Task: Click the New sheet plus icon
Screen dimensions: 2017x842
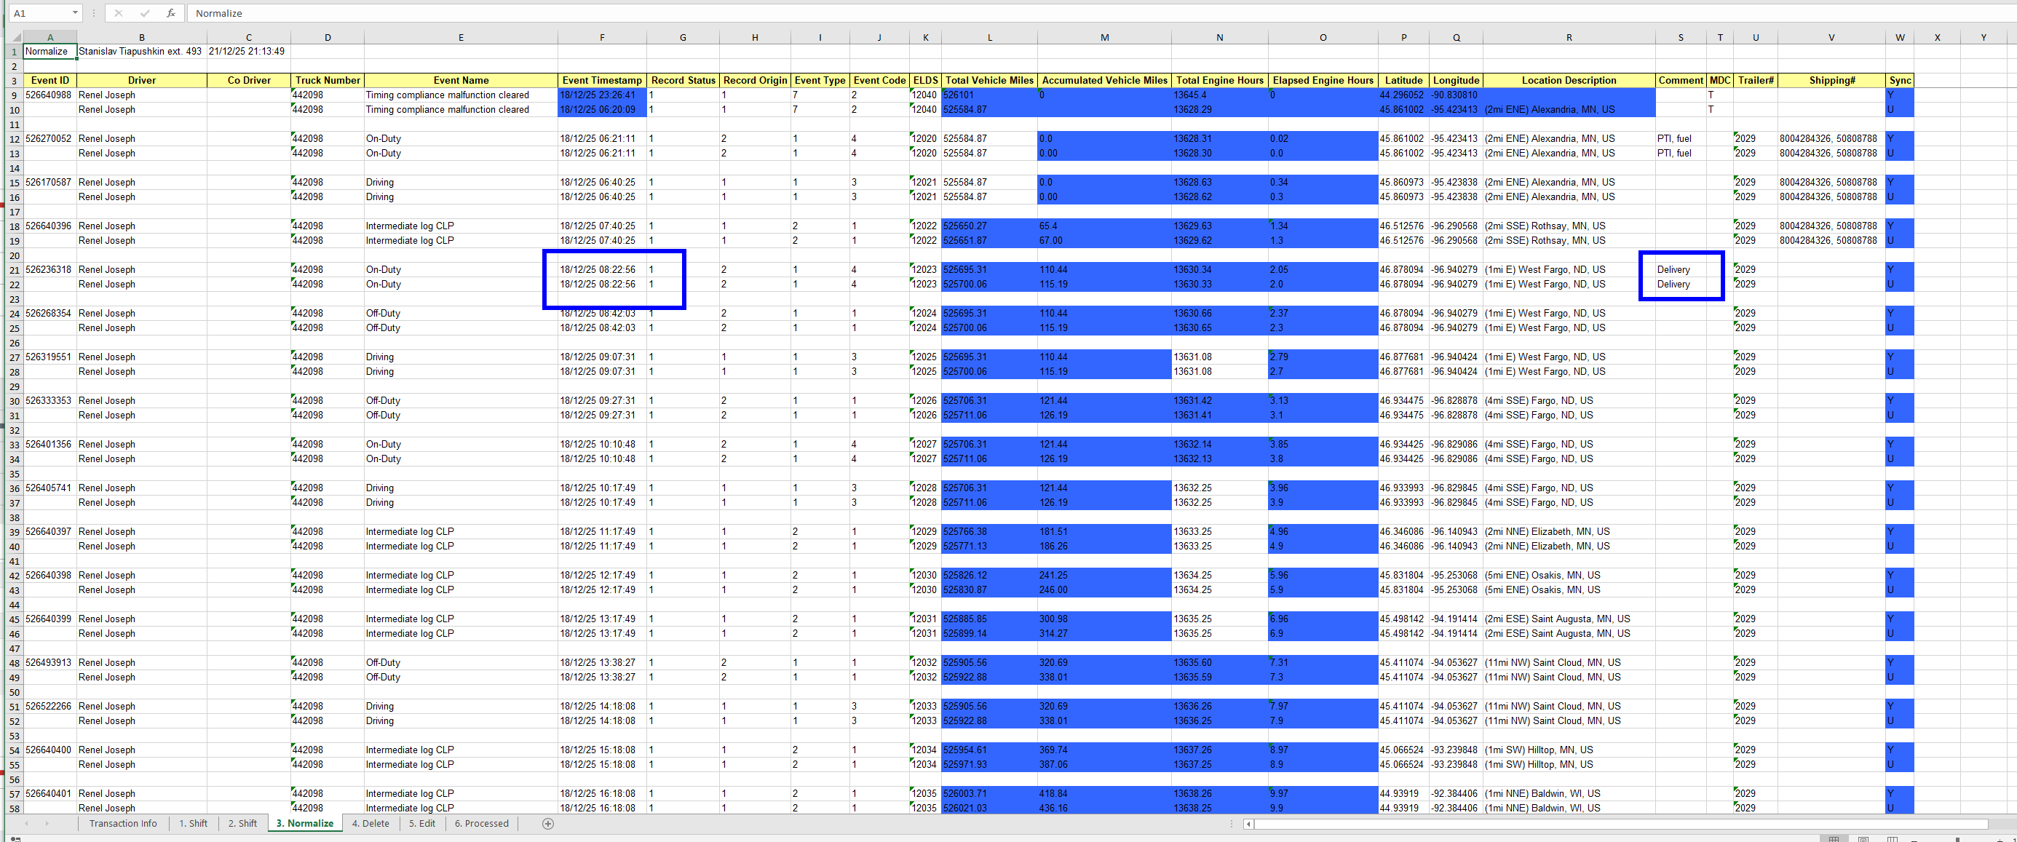Action: [x=548, y=823]
